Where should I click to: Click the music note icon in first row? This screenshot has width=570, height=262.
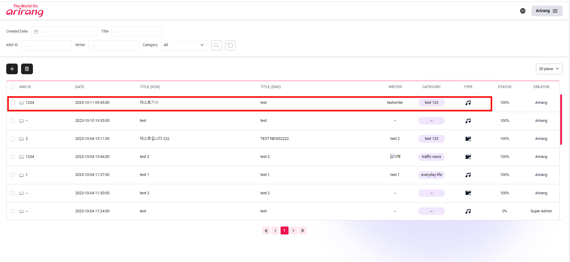click(468, 103)
